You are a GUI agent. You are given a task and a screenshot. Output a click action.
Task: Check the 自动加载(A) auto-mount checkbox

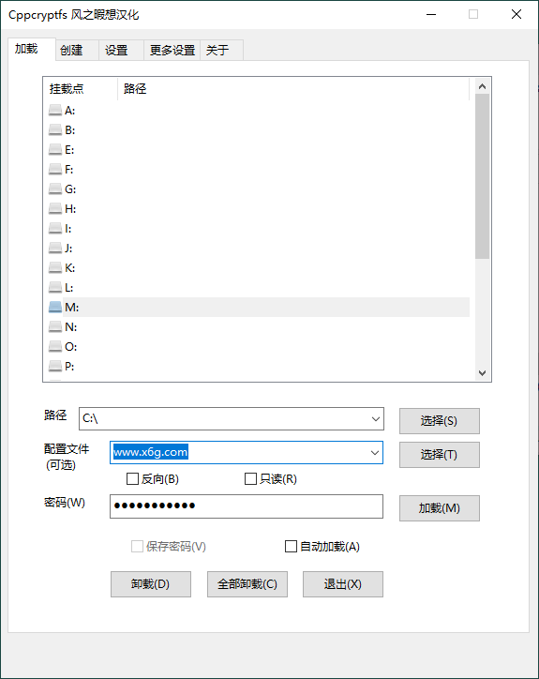[x=291, y=547]
